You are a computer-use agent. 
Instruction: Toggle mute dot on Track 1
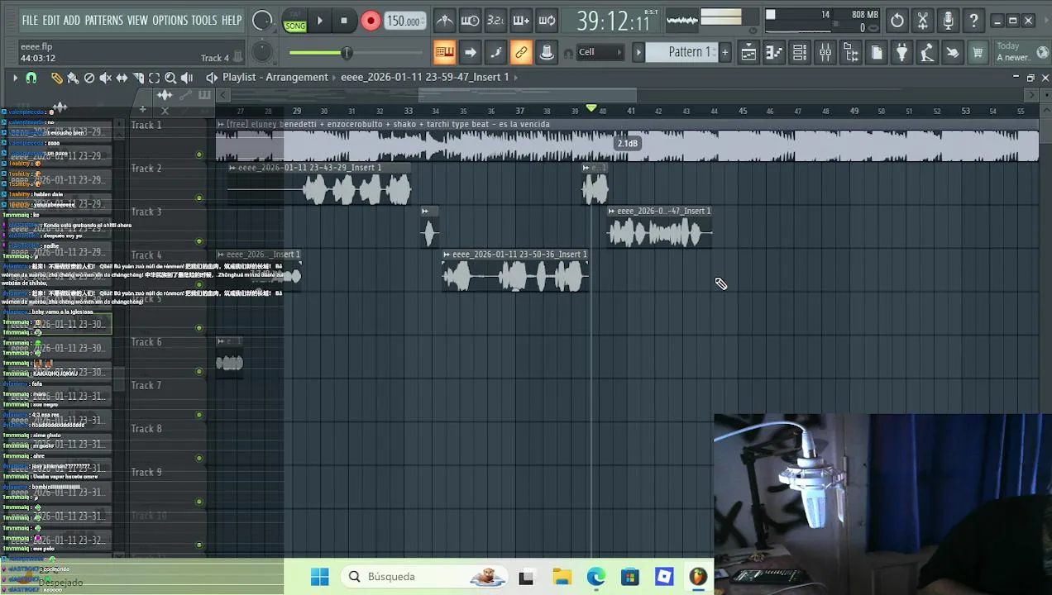point(199,155)
